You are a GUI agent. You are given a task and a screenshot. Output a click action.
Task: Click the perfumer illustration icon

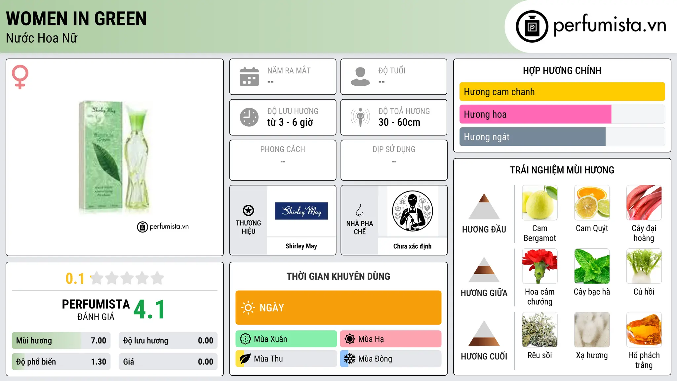412,211
